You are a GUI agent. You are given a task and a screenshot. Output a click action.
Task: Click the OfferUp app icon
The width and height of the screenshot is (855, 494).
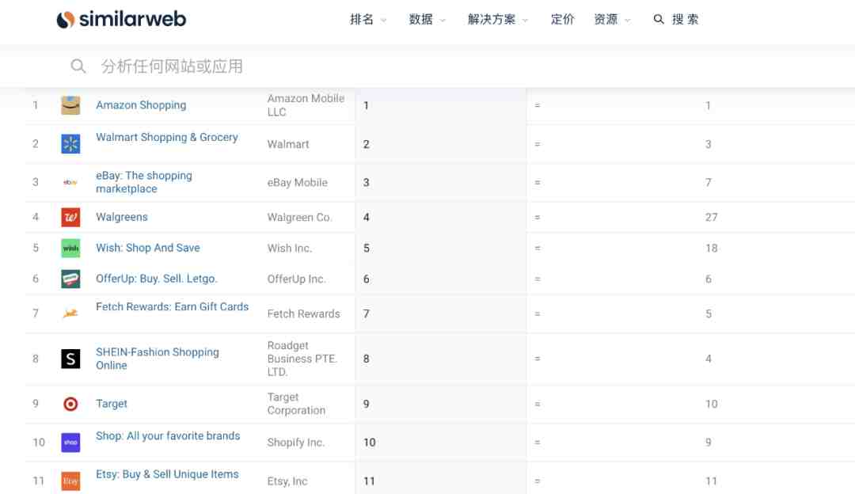tap(70, 279)
